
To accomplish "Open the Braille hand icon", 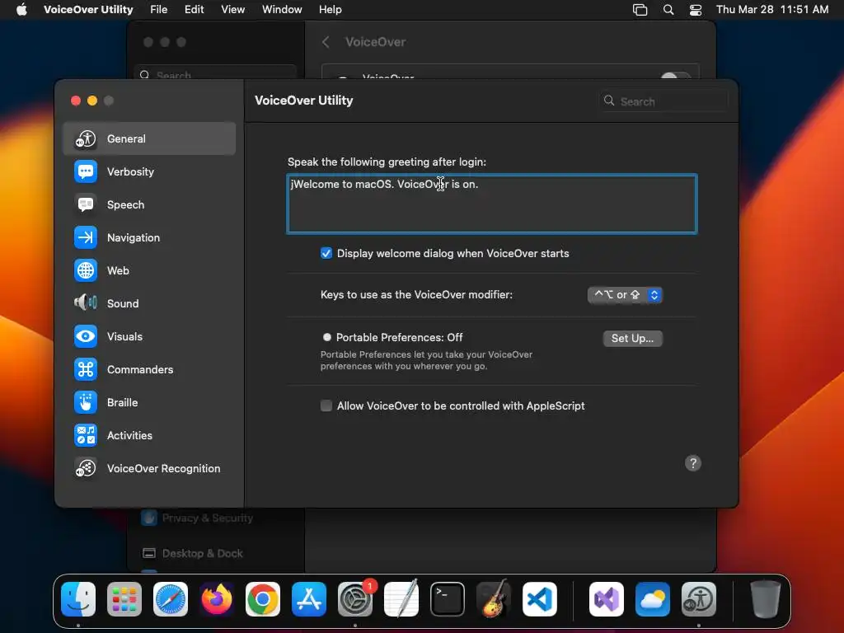I will click(x=86, y=402).
